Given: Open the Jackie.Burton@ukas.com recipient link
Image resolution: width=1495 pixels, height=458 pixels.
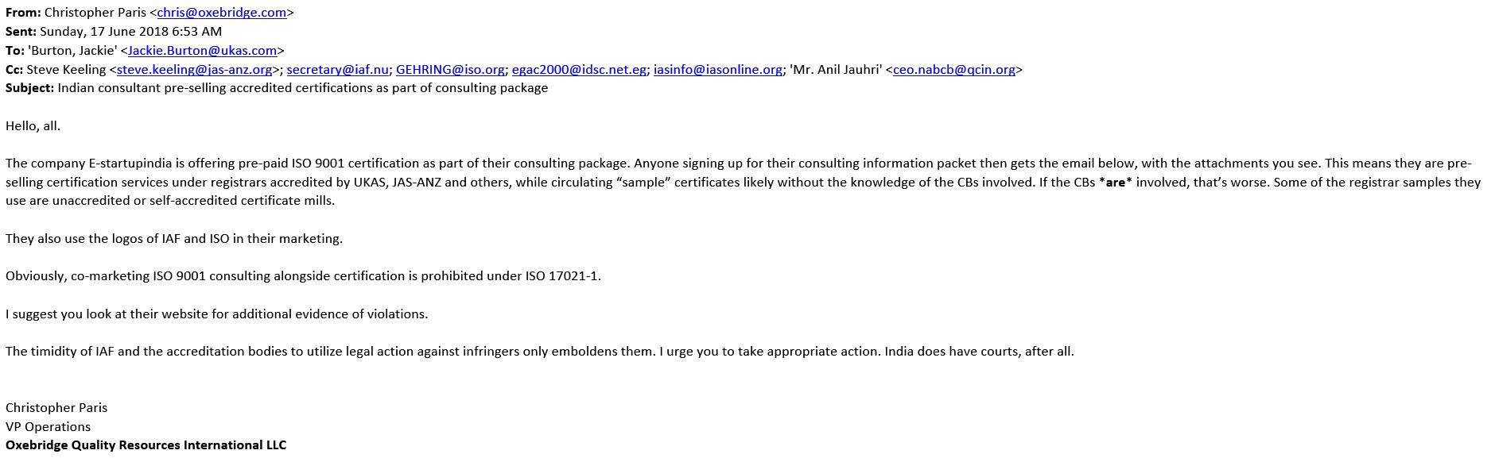Looking at the screenshot, I should [202, 51].
